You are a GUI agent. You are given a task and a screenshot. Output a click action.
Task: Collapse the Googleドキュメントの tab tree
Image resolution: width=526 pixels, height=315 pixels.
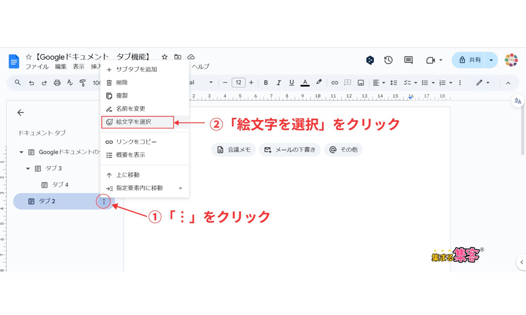tap(21, 152)
